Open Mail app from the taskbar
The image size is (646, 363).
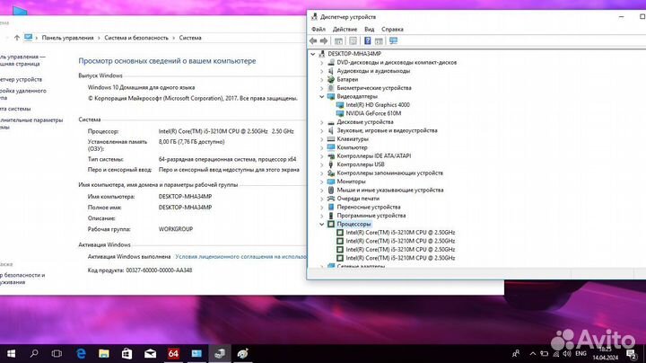[150, 353]
